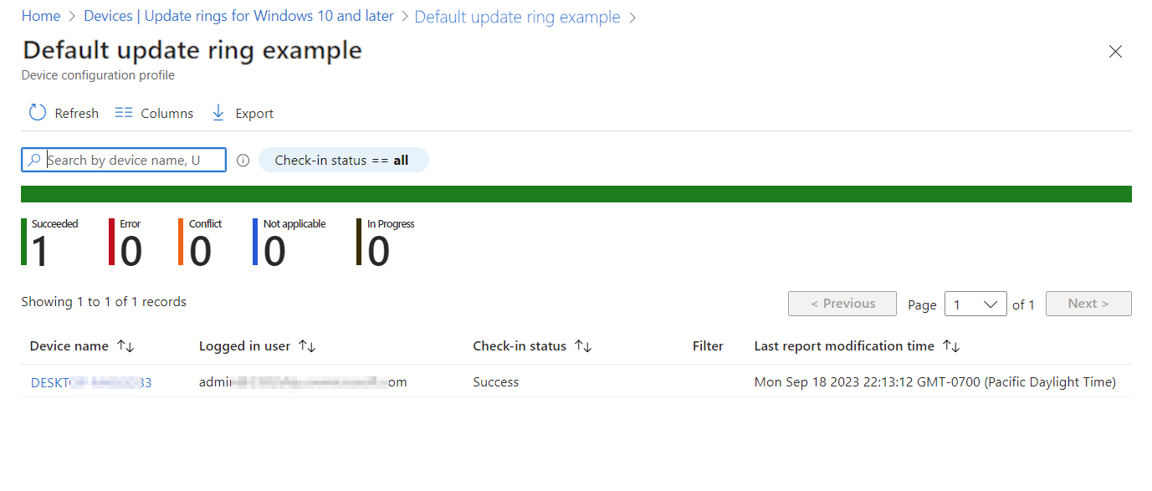Open the Check-in status filter pill
This screenshot has height=491, width=1152.
(x=343, y=159)
